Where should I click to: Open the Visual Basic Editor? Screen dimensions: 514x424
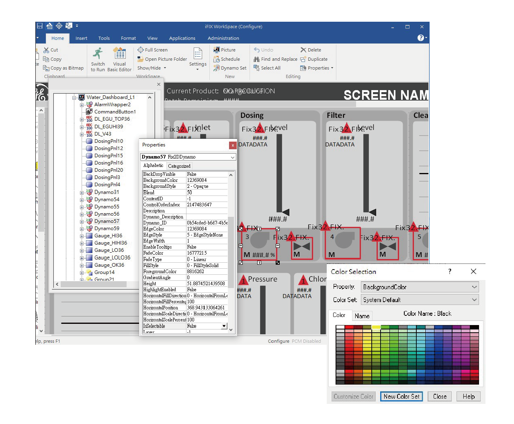119,54
